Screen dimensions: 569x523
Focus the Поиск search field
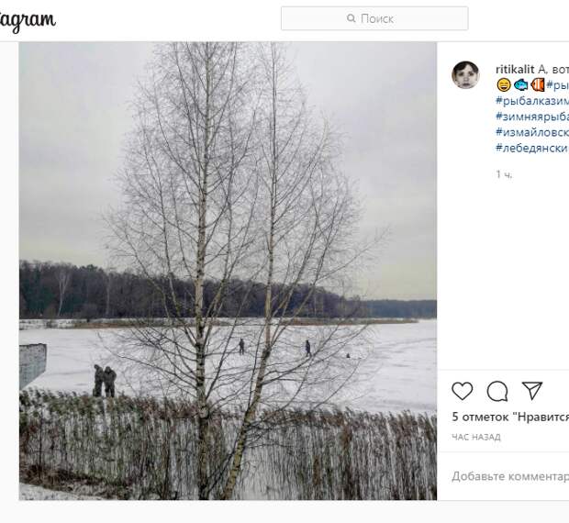pyautogui.click(x=374, y=18)
